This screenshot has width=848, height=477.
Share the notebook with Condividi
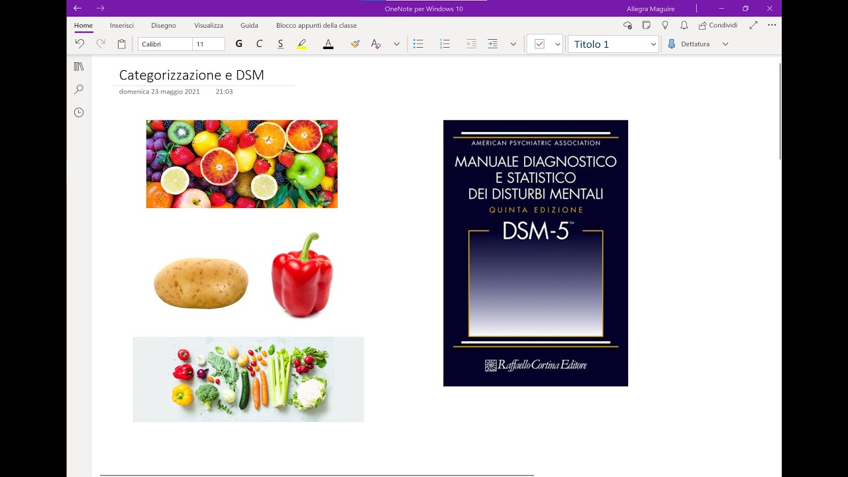[x=718, y=25]
